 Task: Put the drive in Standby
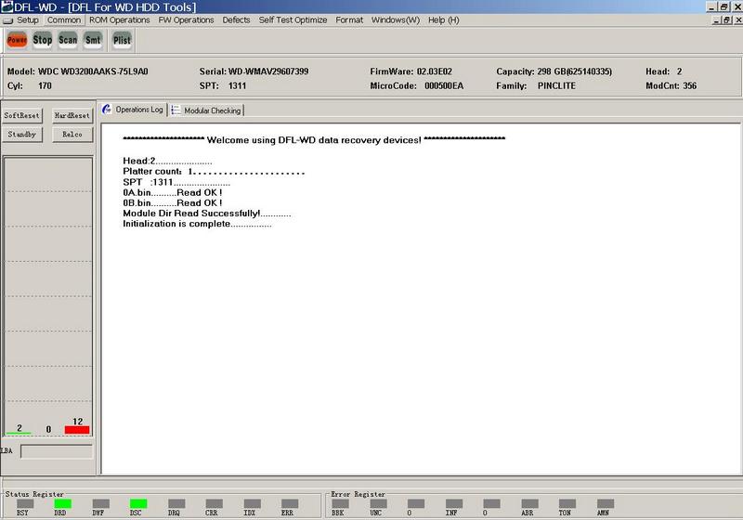pos(21,135)
